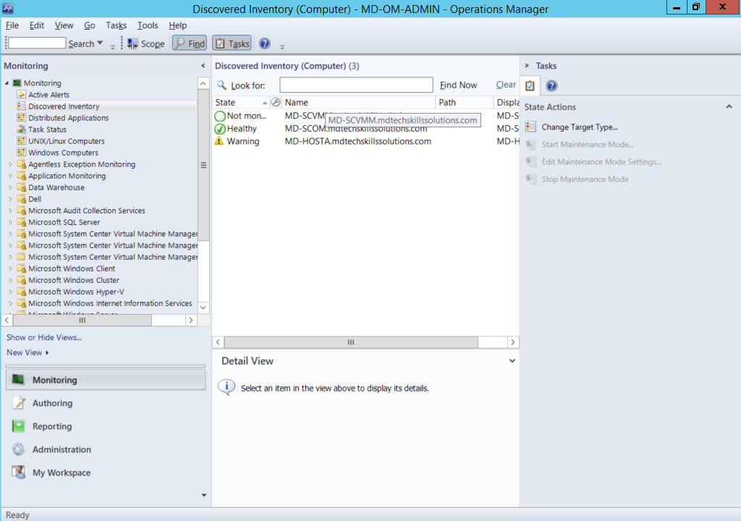Click the Dell folder icon
Image resolution: width=741 pixels, height=521 pixels.
click(x=21, y=199)
